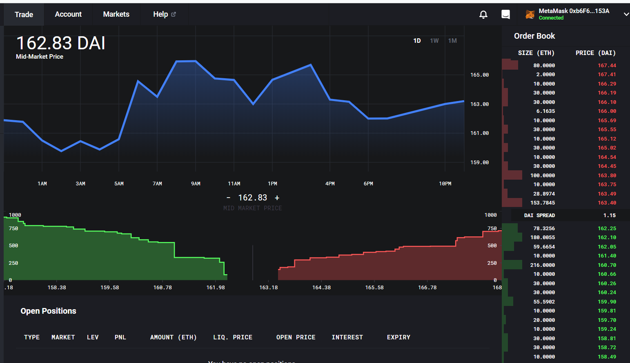The image size is (630, 363).
Task: Open the inbox tray icon
Action: 505,15
